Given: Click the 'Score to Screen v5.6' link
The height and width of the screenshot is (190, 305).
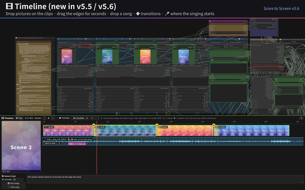Looking at the screenshot, I should (281, 8).
